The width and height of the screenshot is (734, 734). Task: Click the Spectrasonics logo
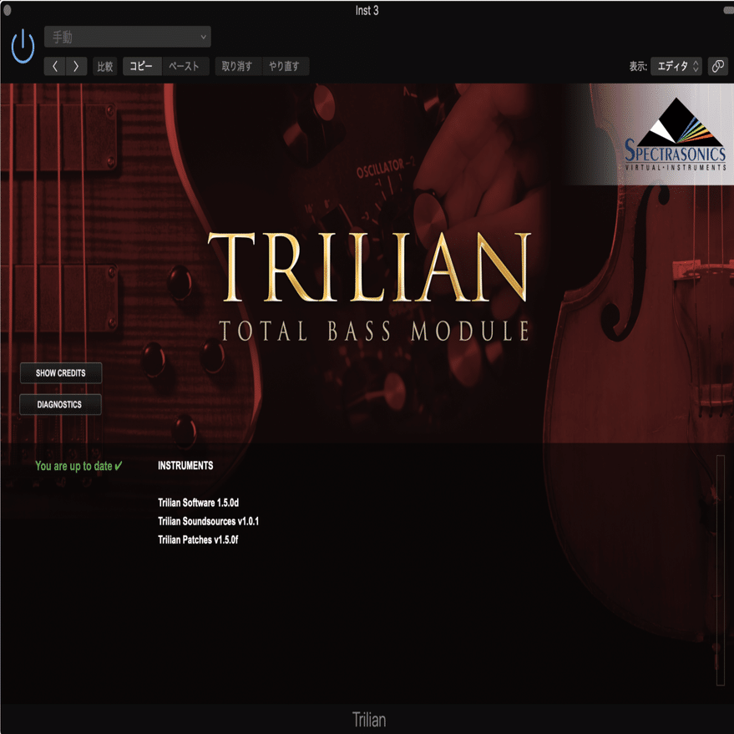tap(675, 134)
